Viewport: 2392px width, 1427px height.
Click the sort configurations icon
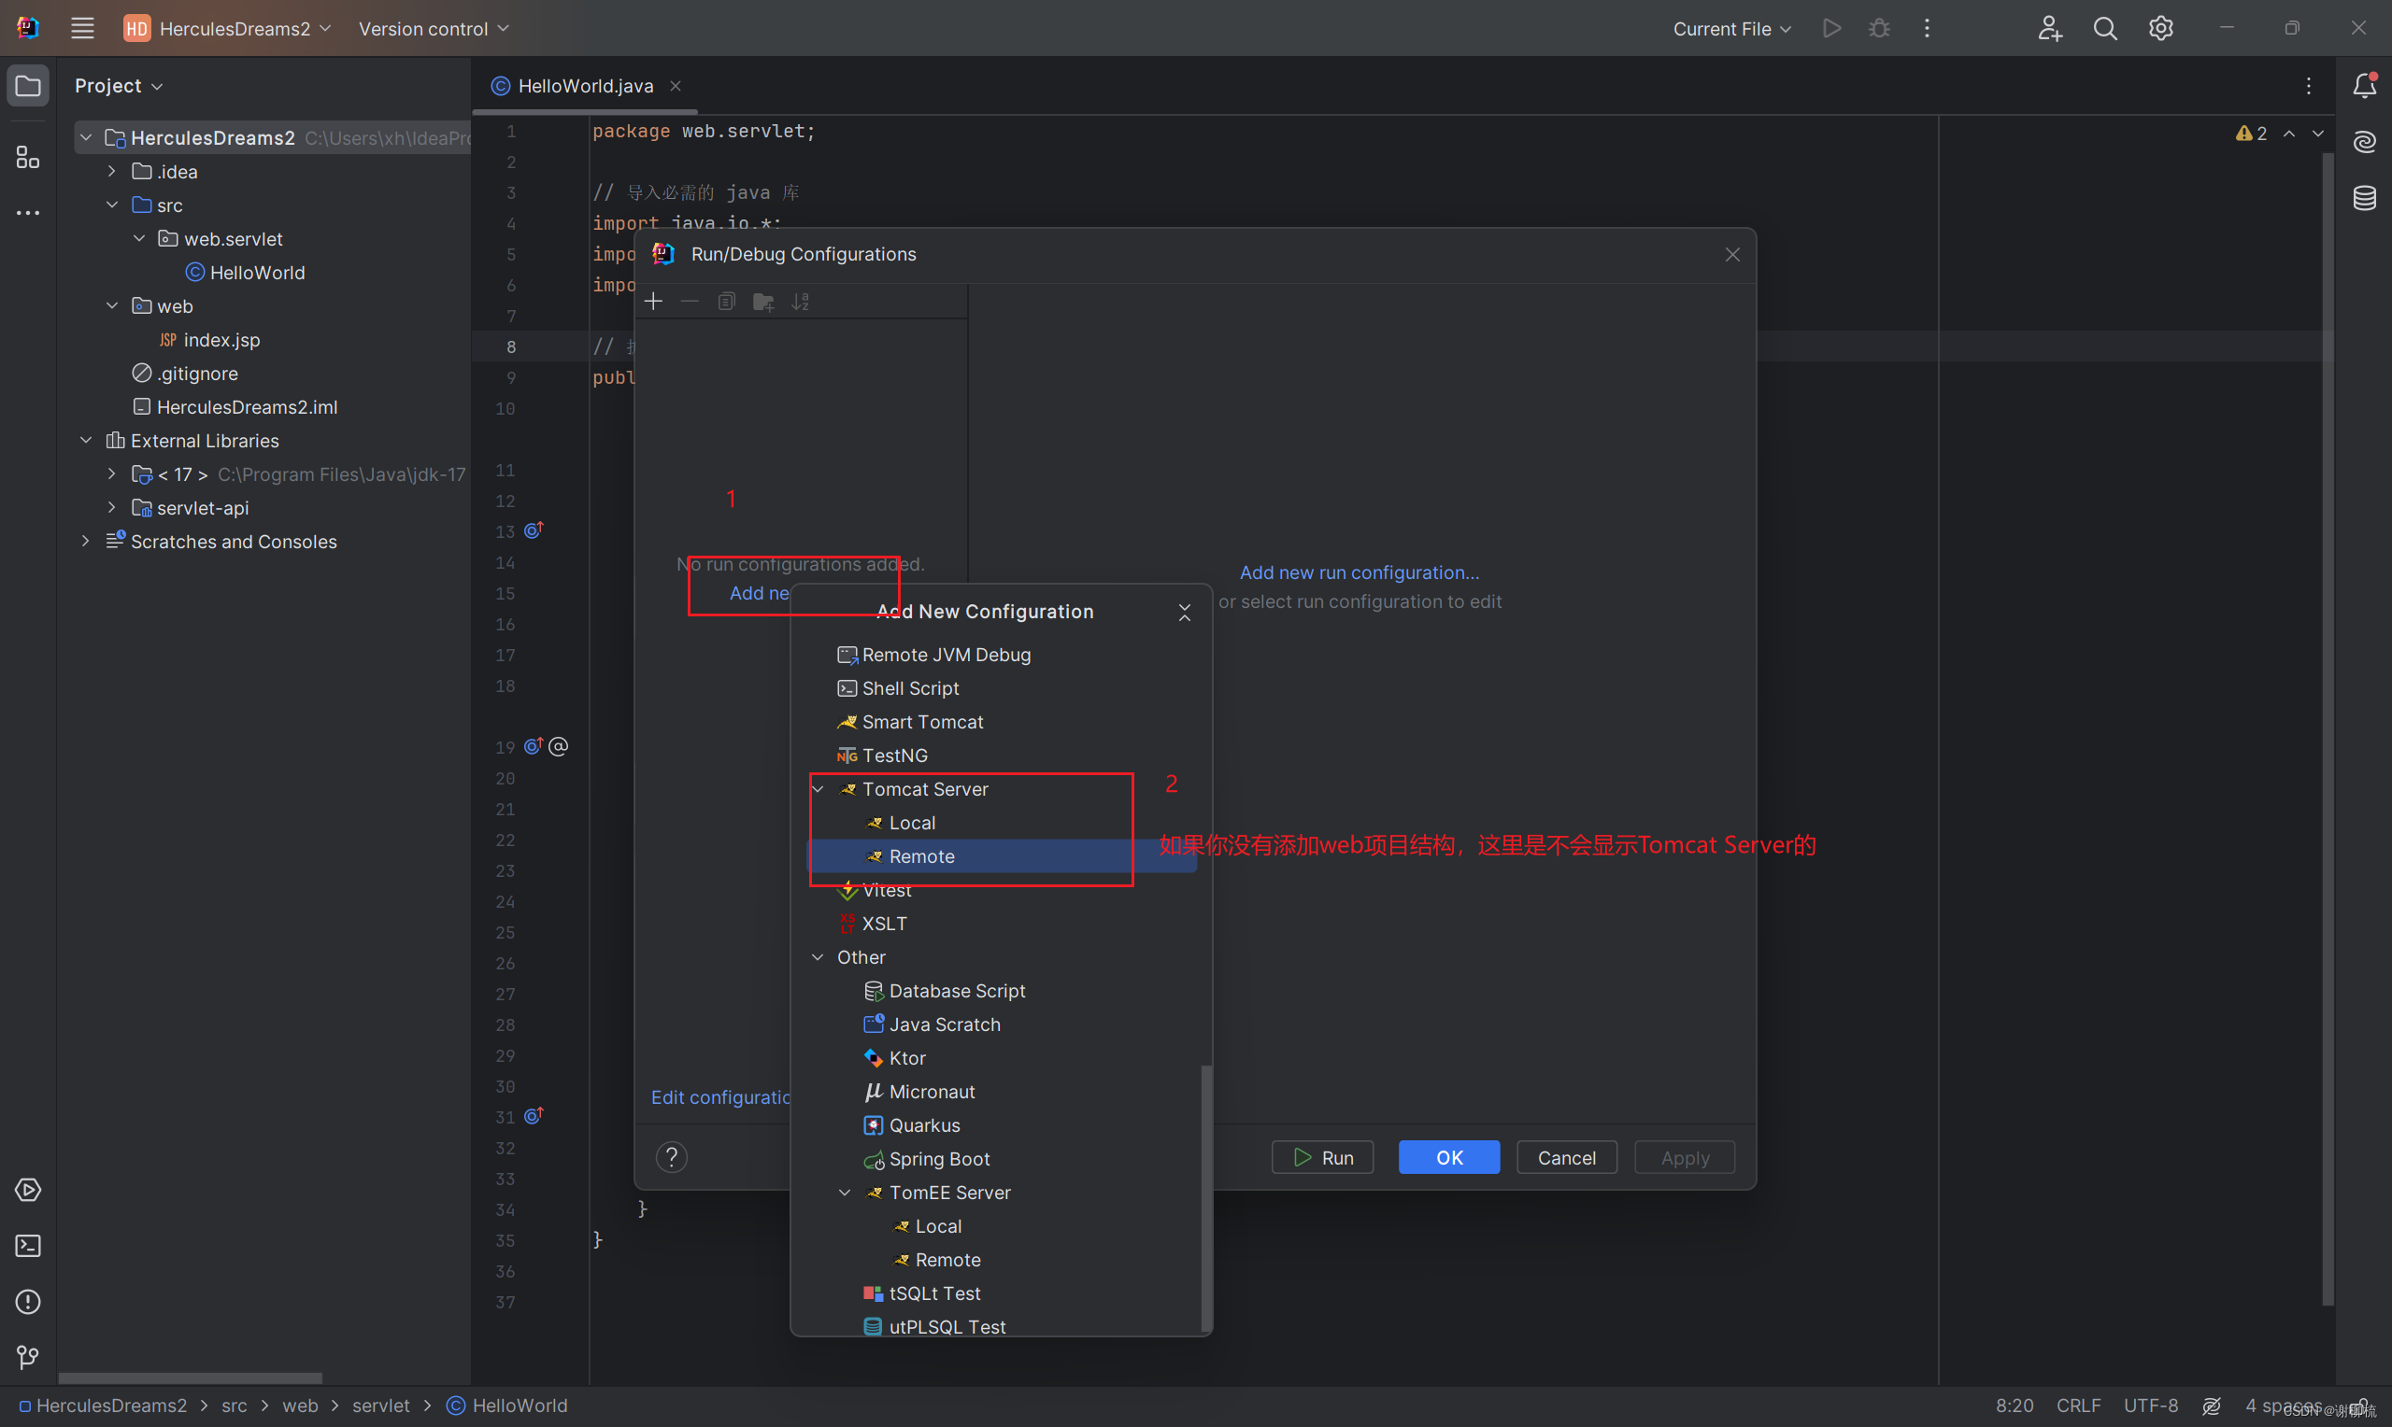[x=800, y=301]
